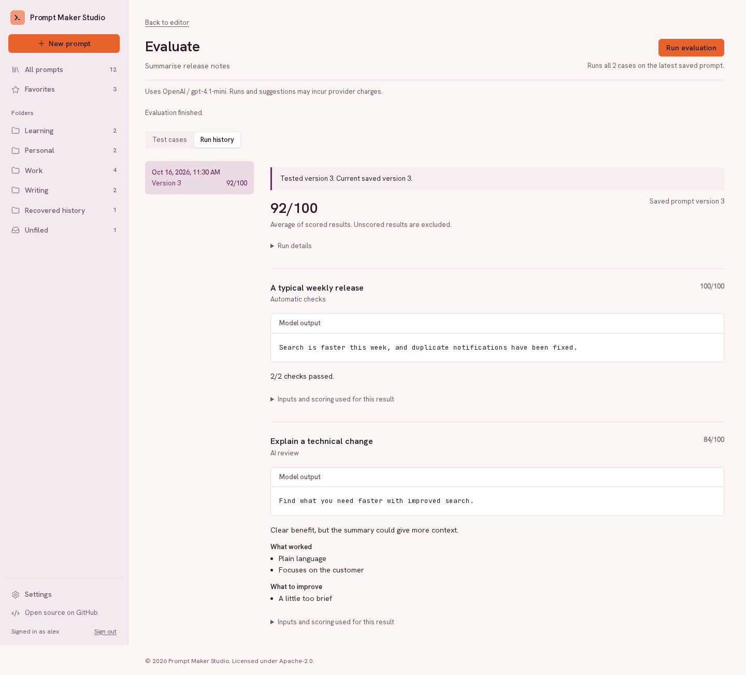
Task: Open the Writing folder
Action: [x=64, y=190]
